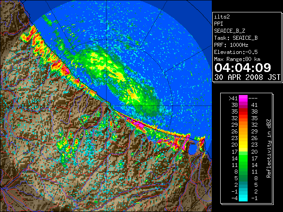Click the 'PRF: 1000Hz' line
This screenshot has width=283, height=212.
click(231, 45)
